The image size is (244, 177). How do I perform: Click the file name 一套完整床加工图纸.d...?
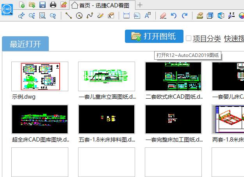[x=174, y=140]
